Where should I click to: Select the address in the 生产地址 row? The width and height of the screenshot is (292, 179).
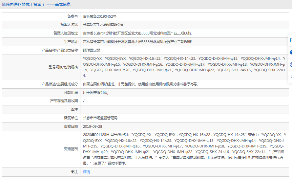tap(137, 42)
